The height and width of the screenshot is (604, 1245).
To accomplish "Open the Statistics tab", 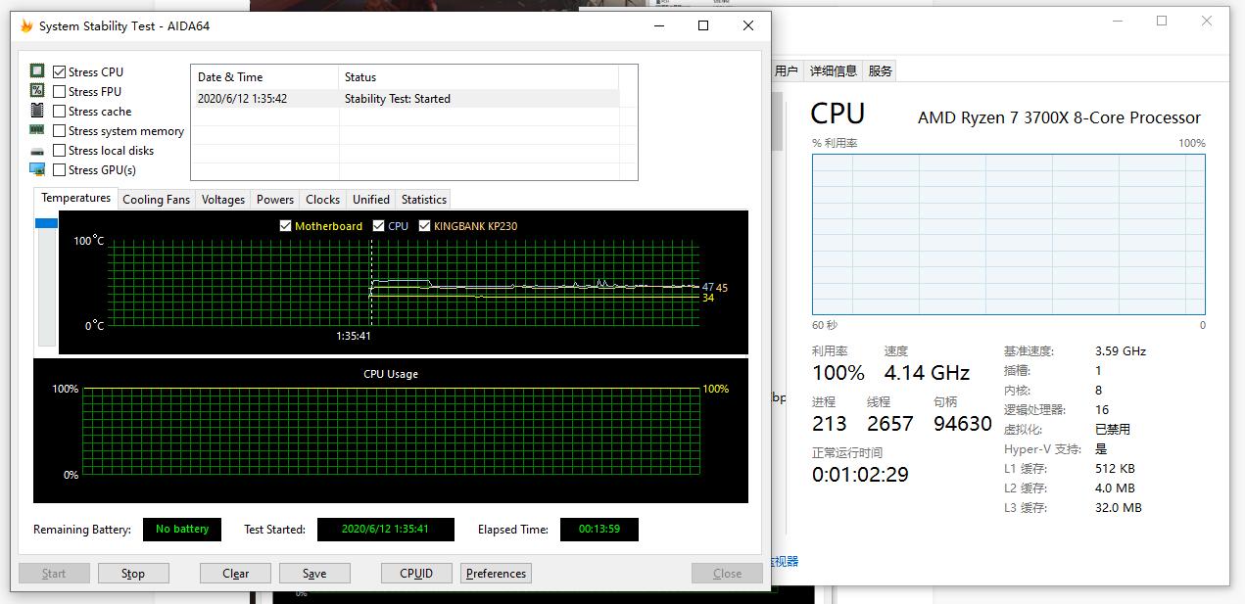I will pos(423,199).
